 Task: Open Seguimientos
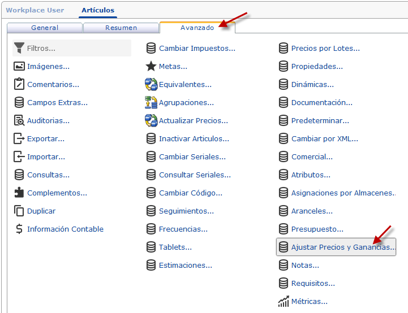(187, 211)
